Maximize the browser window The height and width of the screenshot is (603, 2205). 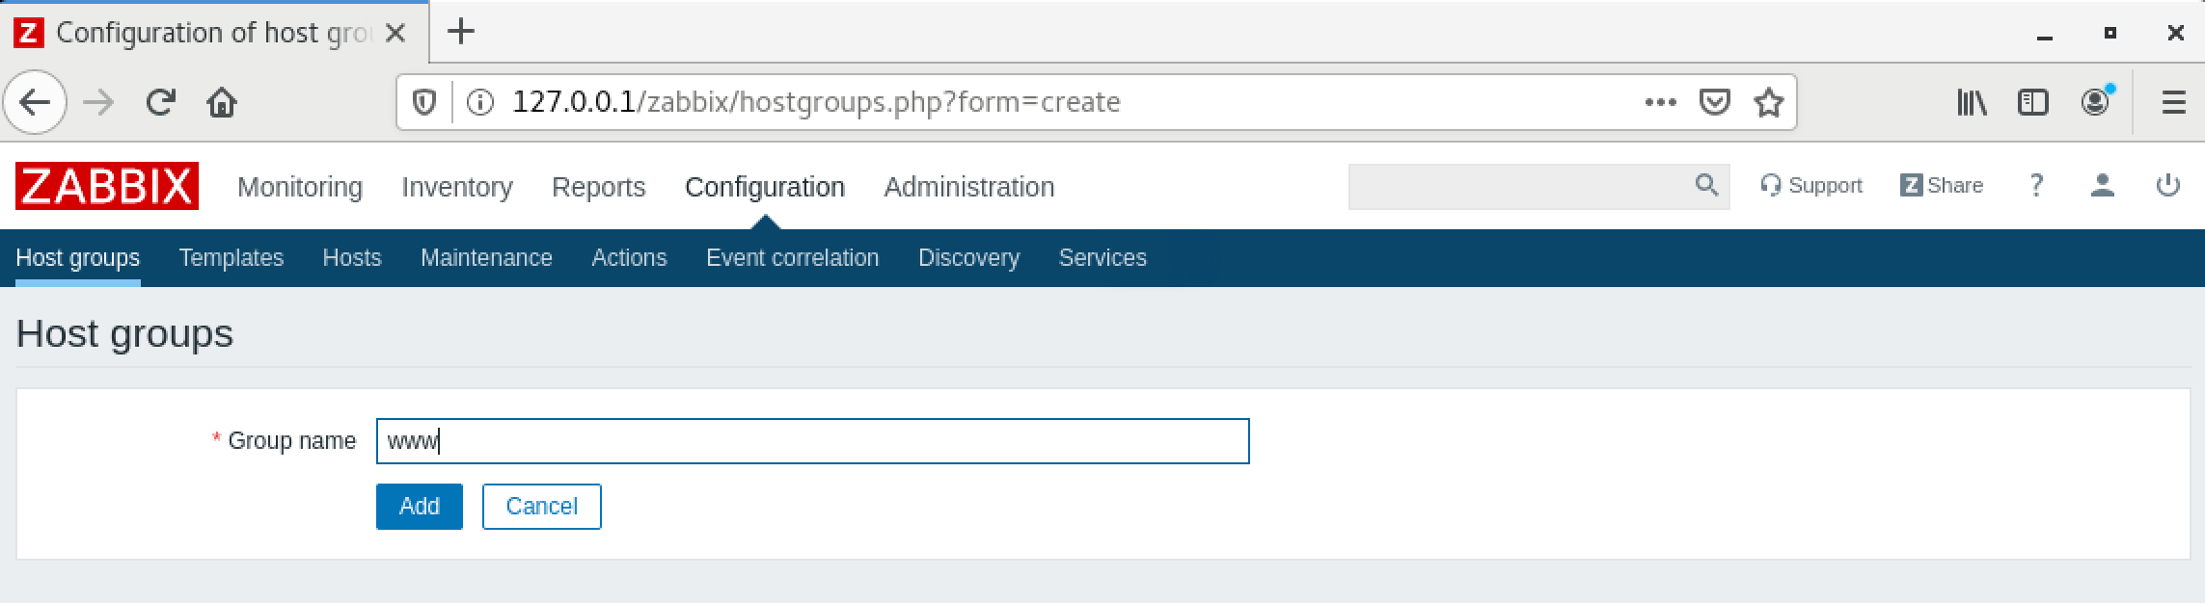point(2110,33)
